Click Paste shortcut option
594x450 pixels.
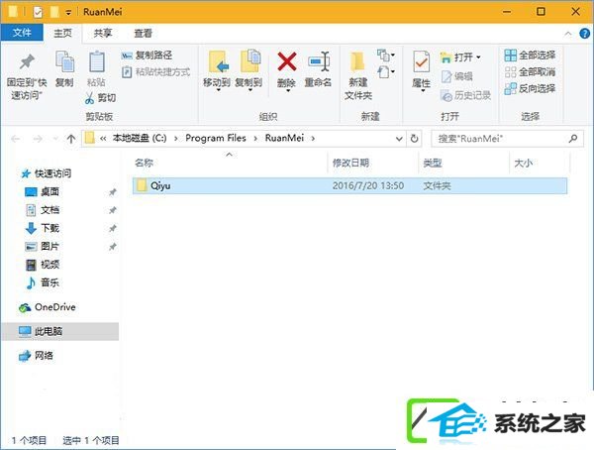155,72
